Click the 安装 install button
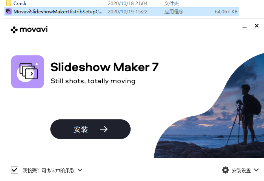 click(90, 129)
